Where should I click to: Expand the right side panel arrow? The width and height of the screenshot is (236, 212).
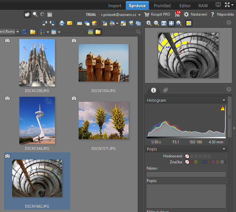click(x=234, y=128)
